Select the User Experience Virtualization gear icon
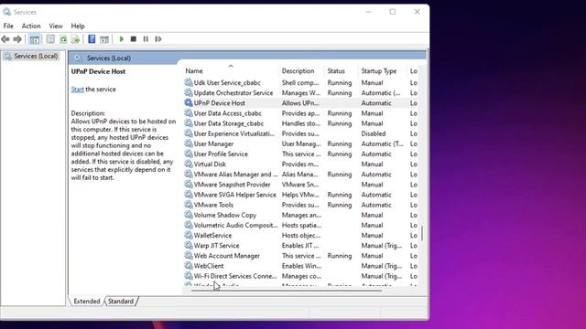The width and height of the screenshot is (586, 329). 189,133
